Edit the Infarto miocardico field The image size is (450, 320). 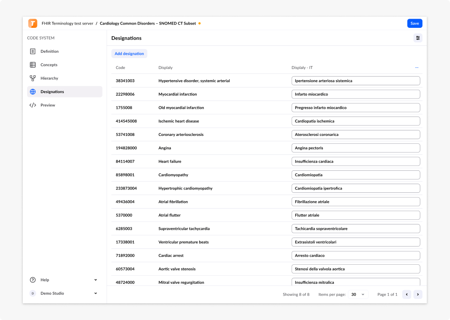(x=356, y=94)
